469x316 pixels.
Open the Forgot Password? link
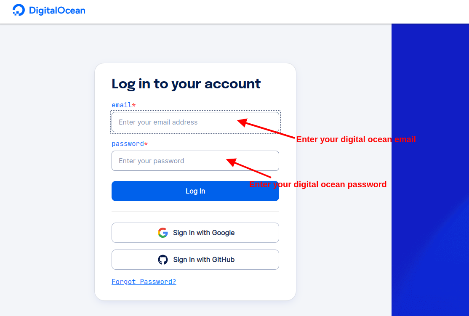[144, 281]
